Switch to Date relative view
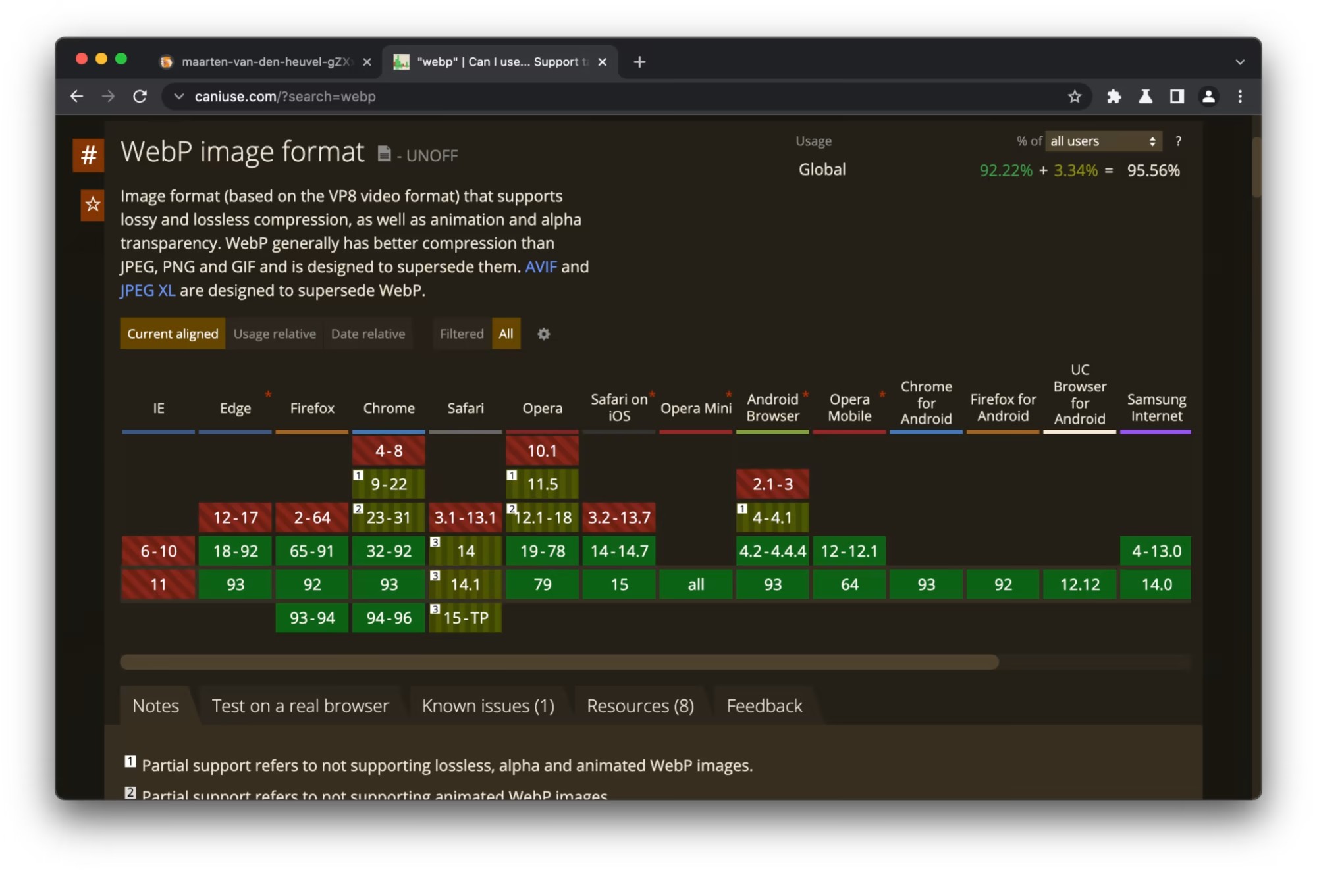 pos(368,334)
